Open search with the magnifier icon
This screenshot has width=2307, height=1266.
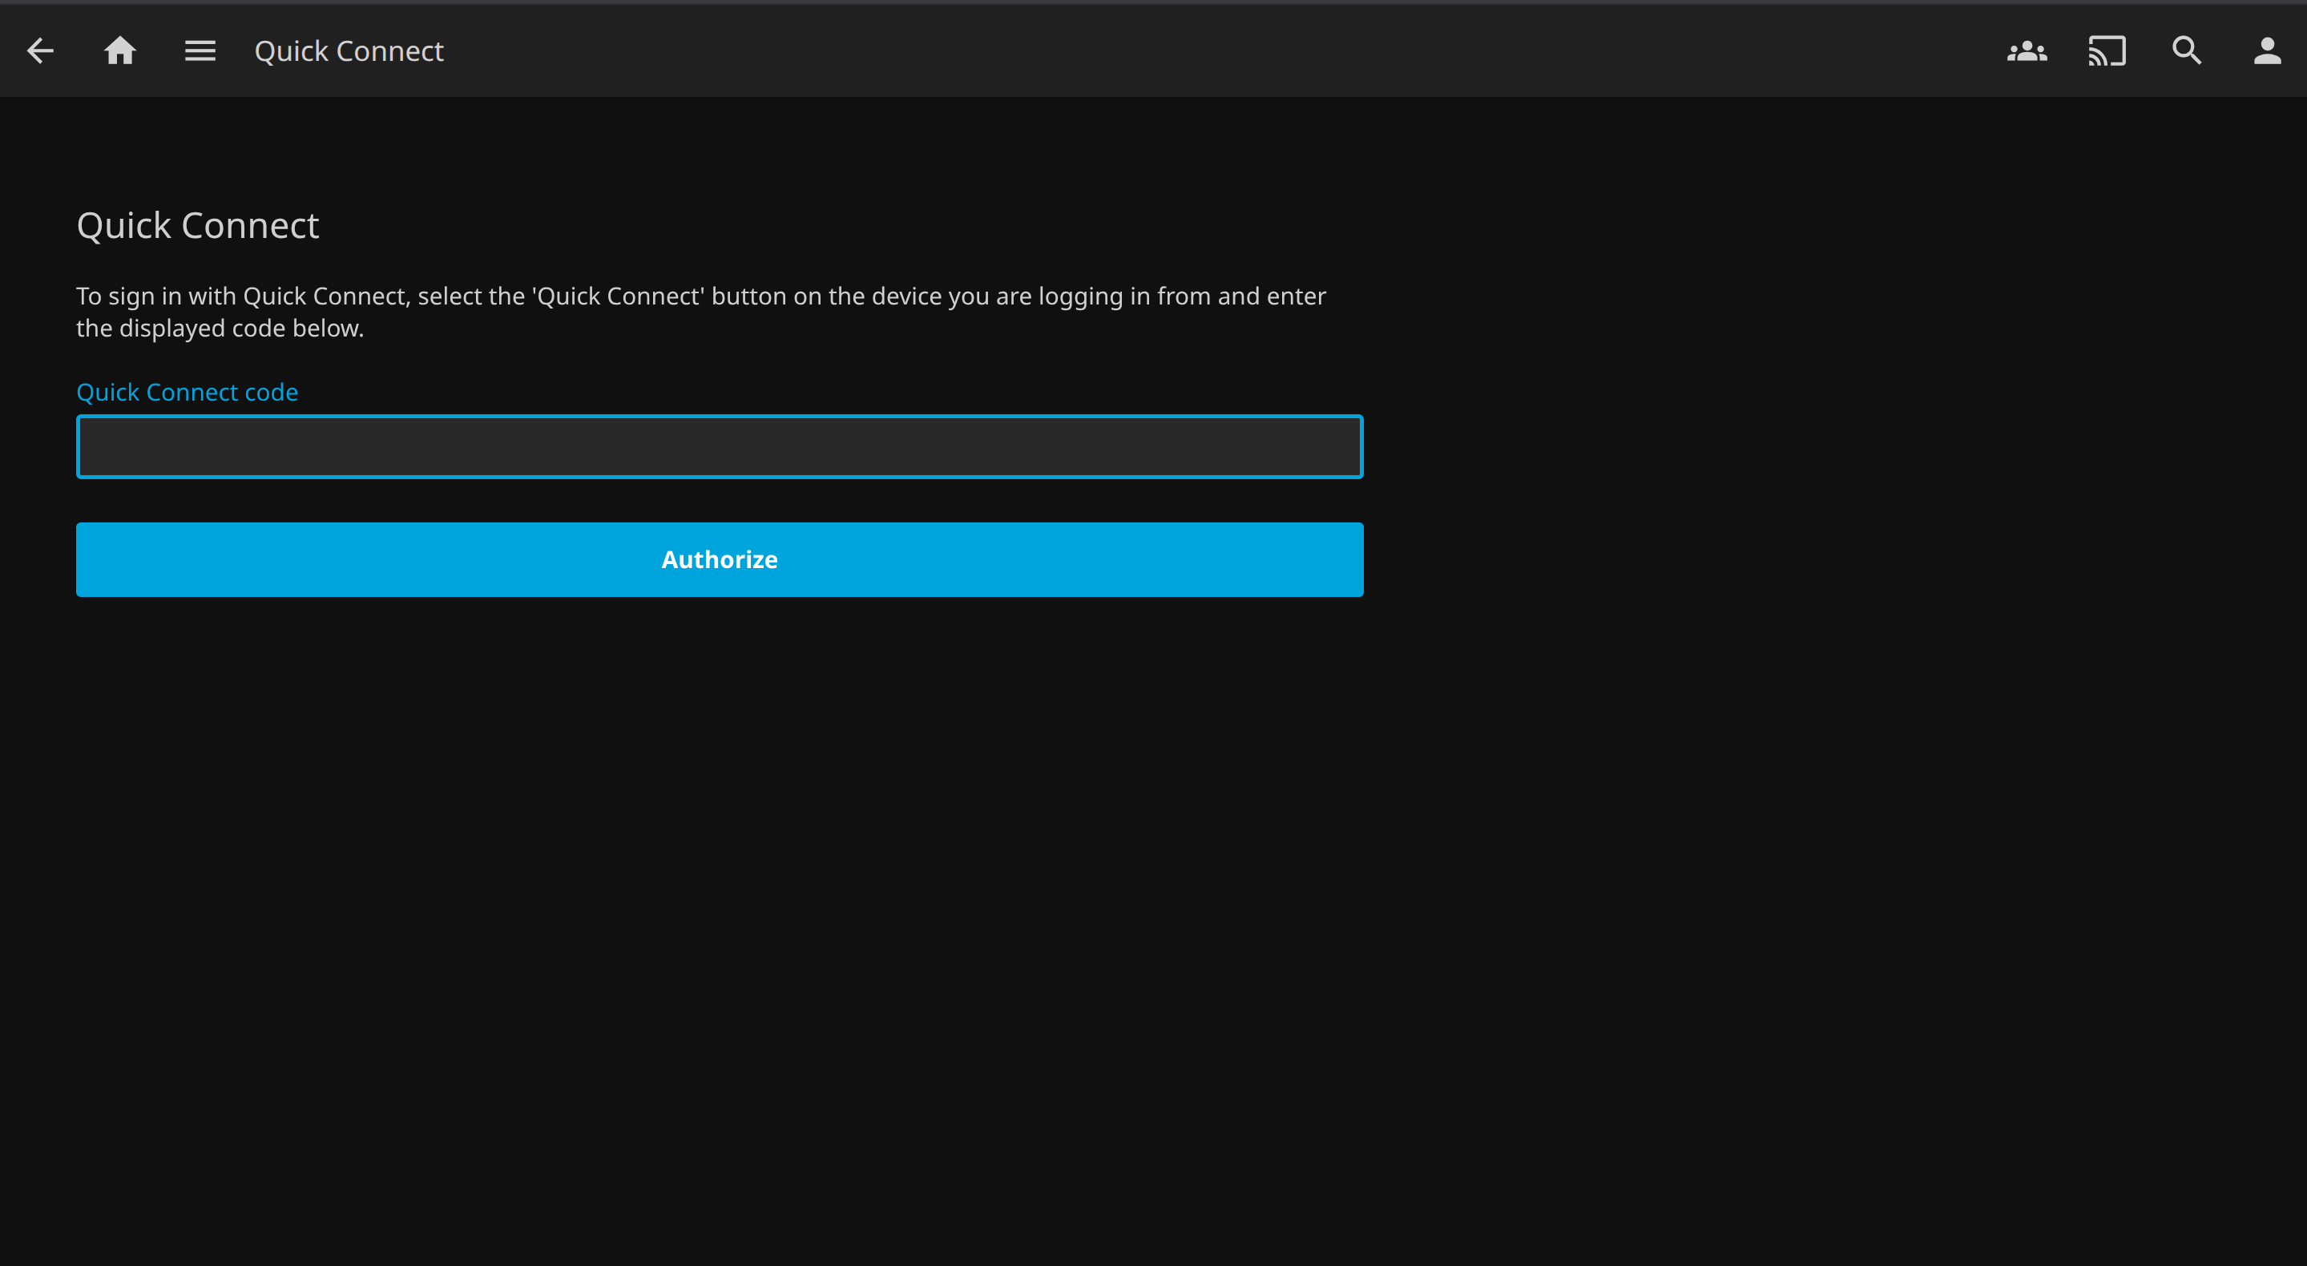pyautogui.click(x=2187, y=51)
